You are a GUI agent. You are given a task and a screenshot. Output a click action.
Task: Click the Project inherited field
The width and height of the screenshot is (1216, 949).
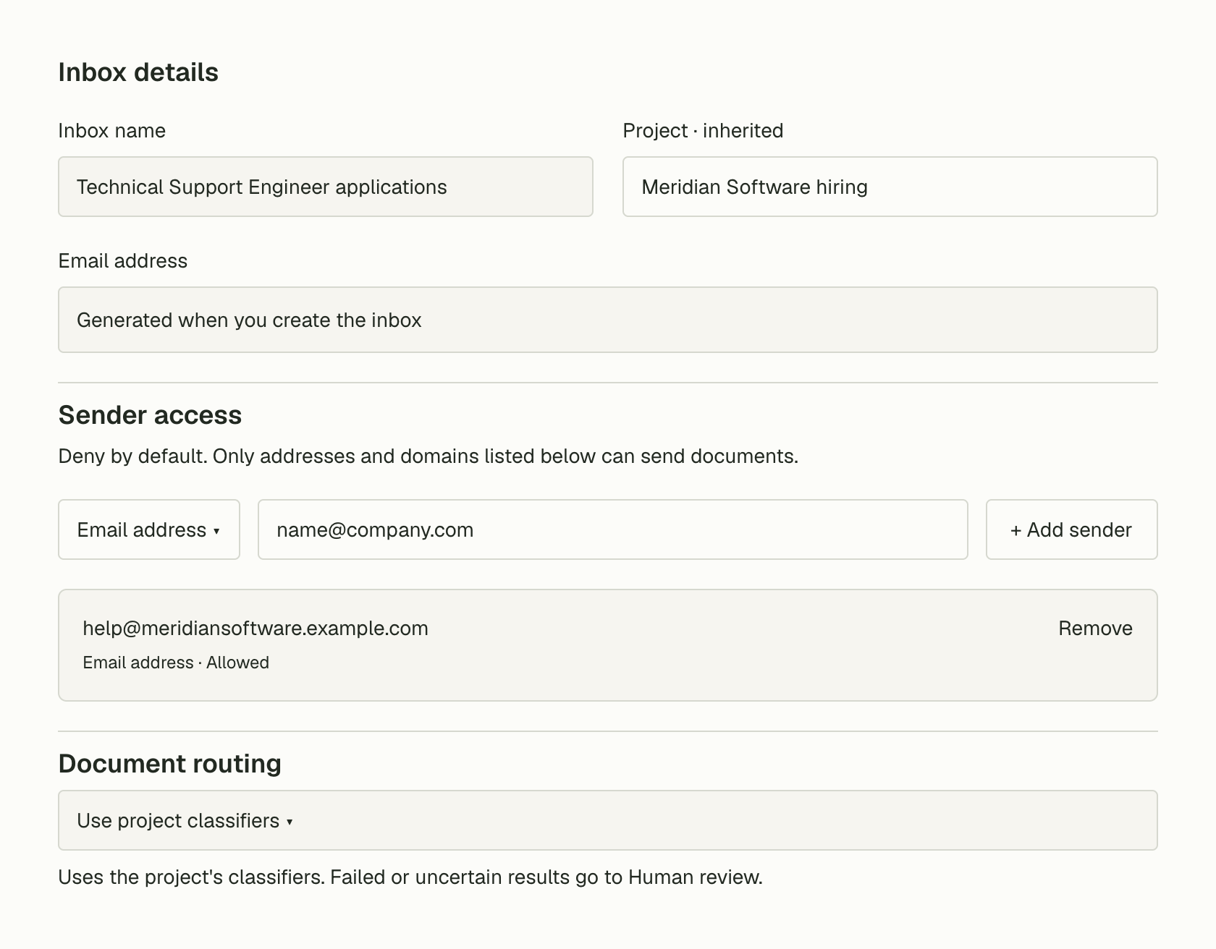point(890,187)
